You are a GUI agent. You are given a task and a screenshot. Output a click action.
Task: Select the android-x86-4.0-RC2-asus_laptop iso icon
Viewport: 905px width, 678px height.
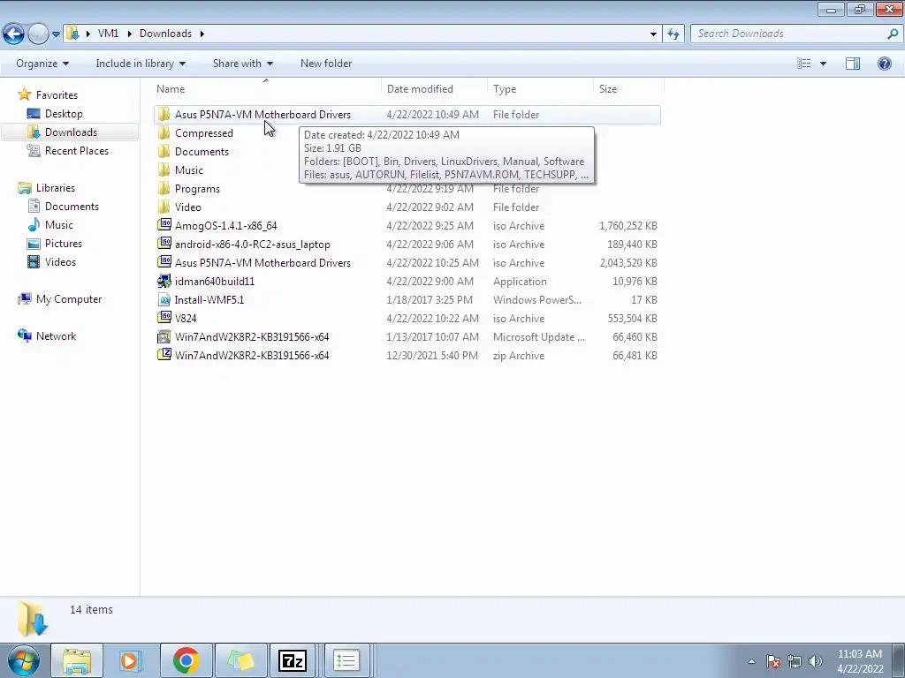164,244
